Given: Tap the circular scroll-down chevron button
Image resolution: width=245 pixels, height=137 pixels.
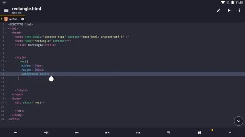Looking at the screenshot, I should (x=238, y=121).
